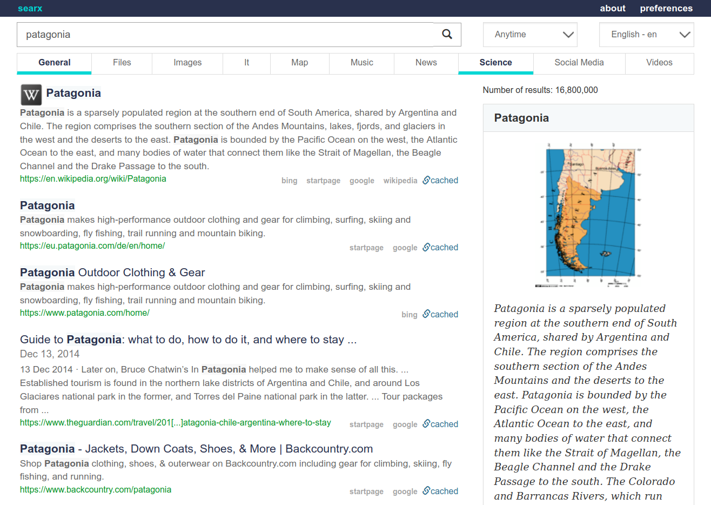Open the www.patagonia.com/home URL
Screen dimensions: 711x505
click(x=85, y=313)
